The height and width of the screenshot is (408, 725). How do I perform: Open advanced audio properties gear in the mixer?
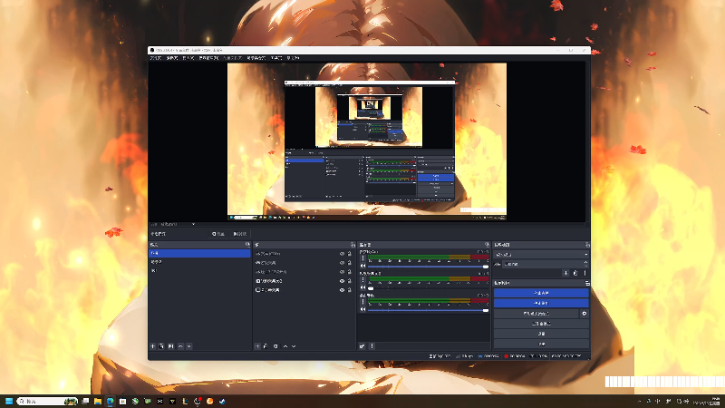click(x=362, y=346)
